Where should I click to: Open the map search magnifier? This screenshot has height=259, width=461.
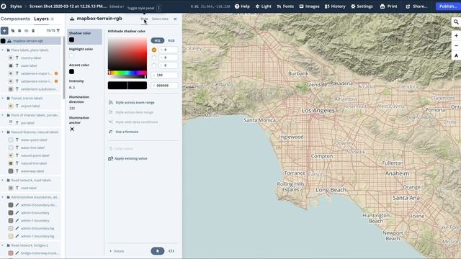click(x=456, y=22)
